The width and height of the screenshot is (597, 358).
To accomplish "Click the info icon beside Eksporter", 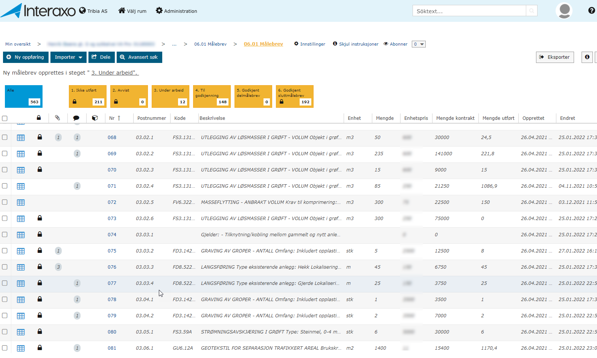I will tap(587, 57).
